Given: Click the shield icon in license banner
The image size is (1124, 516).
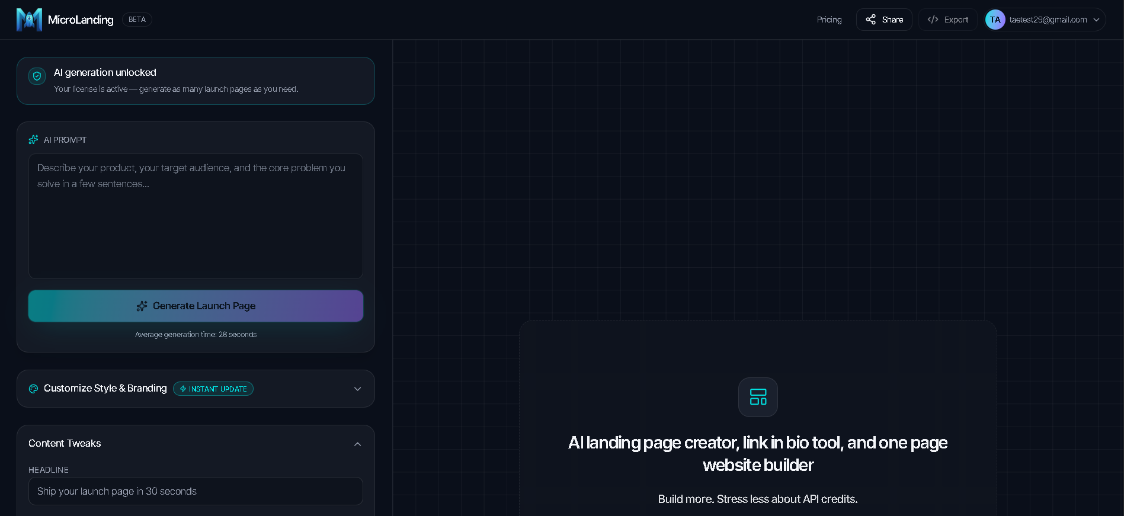Looking at the screenshot, I should 37,76.
